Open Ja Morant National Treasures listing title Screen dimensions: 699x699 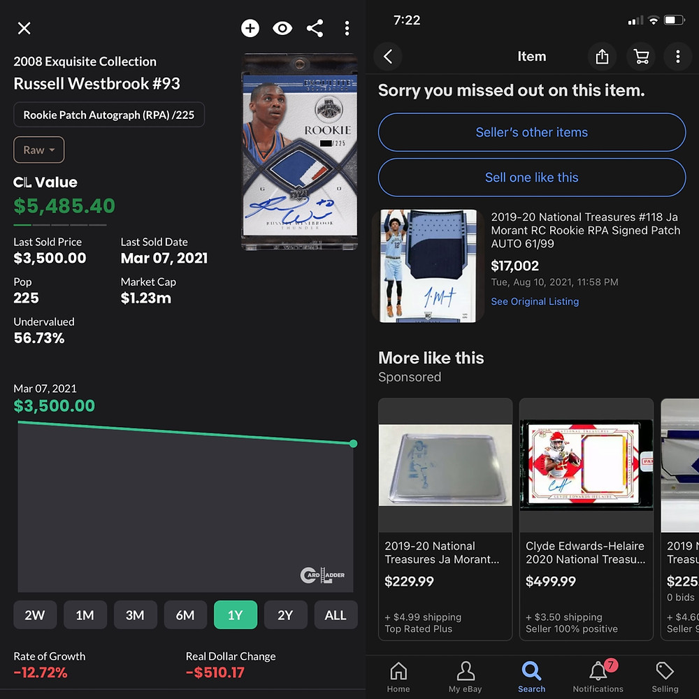pyautogui.click(x=585, y=230)
